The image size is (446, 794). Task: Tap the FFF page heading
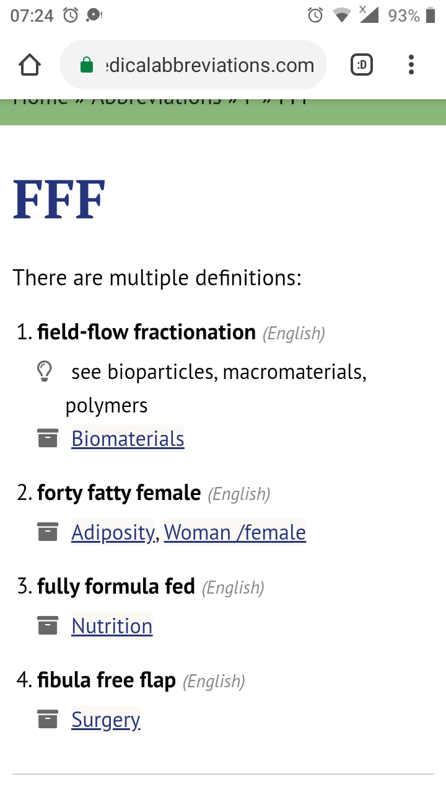tap(59, 200)
